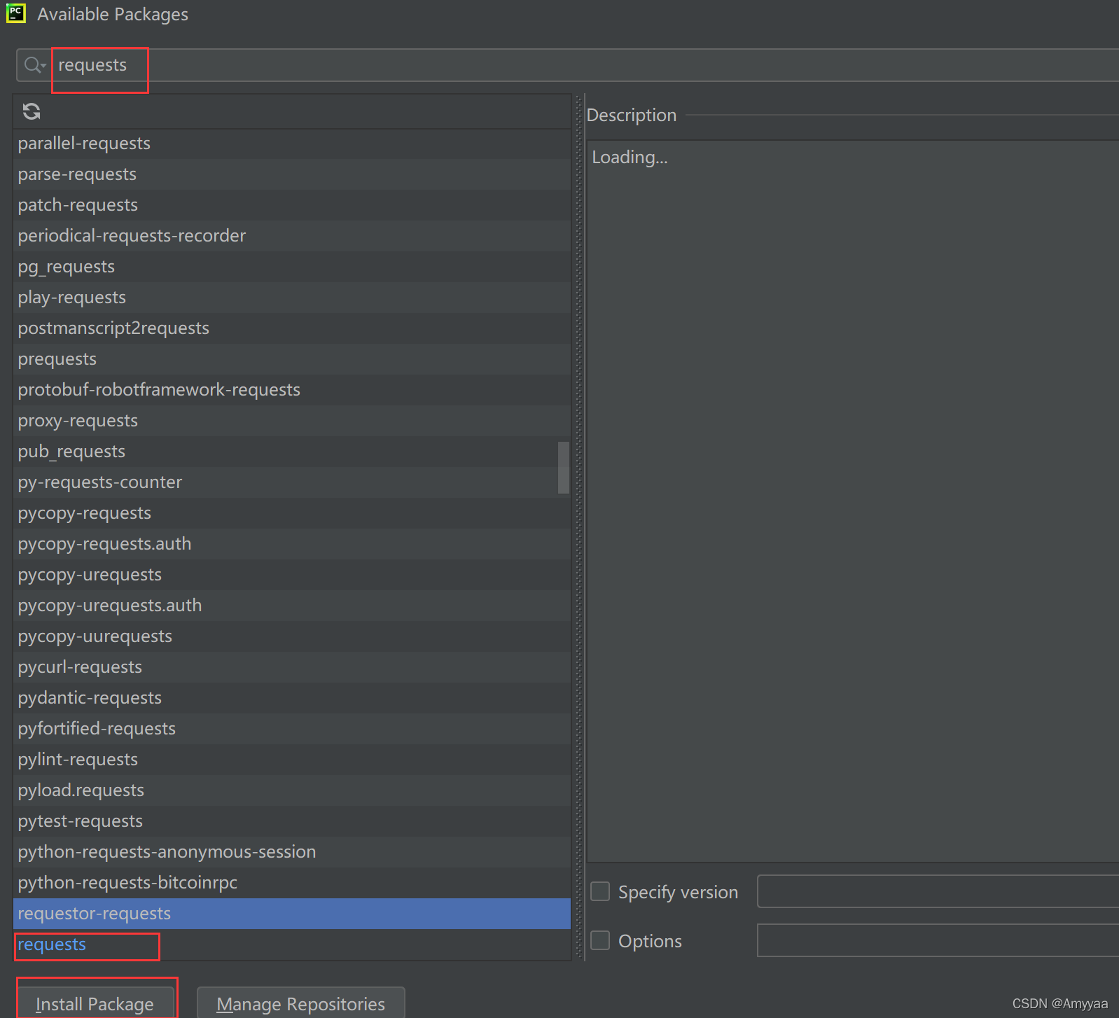The image size is (1119, 1018).
Task: Select the pub_requests package
Action: 292,452
